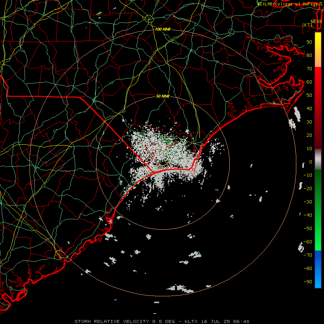
Task: Click the 60 value on velocity scale
Action: click(x=309, y=82)
